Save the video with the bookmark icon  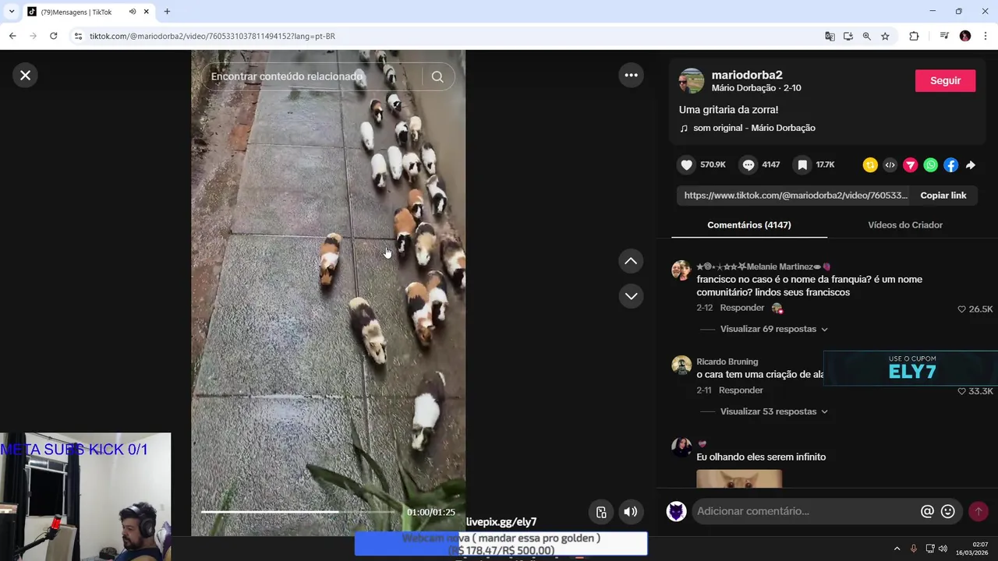(802, 164)
